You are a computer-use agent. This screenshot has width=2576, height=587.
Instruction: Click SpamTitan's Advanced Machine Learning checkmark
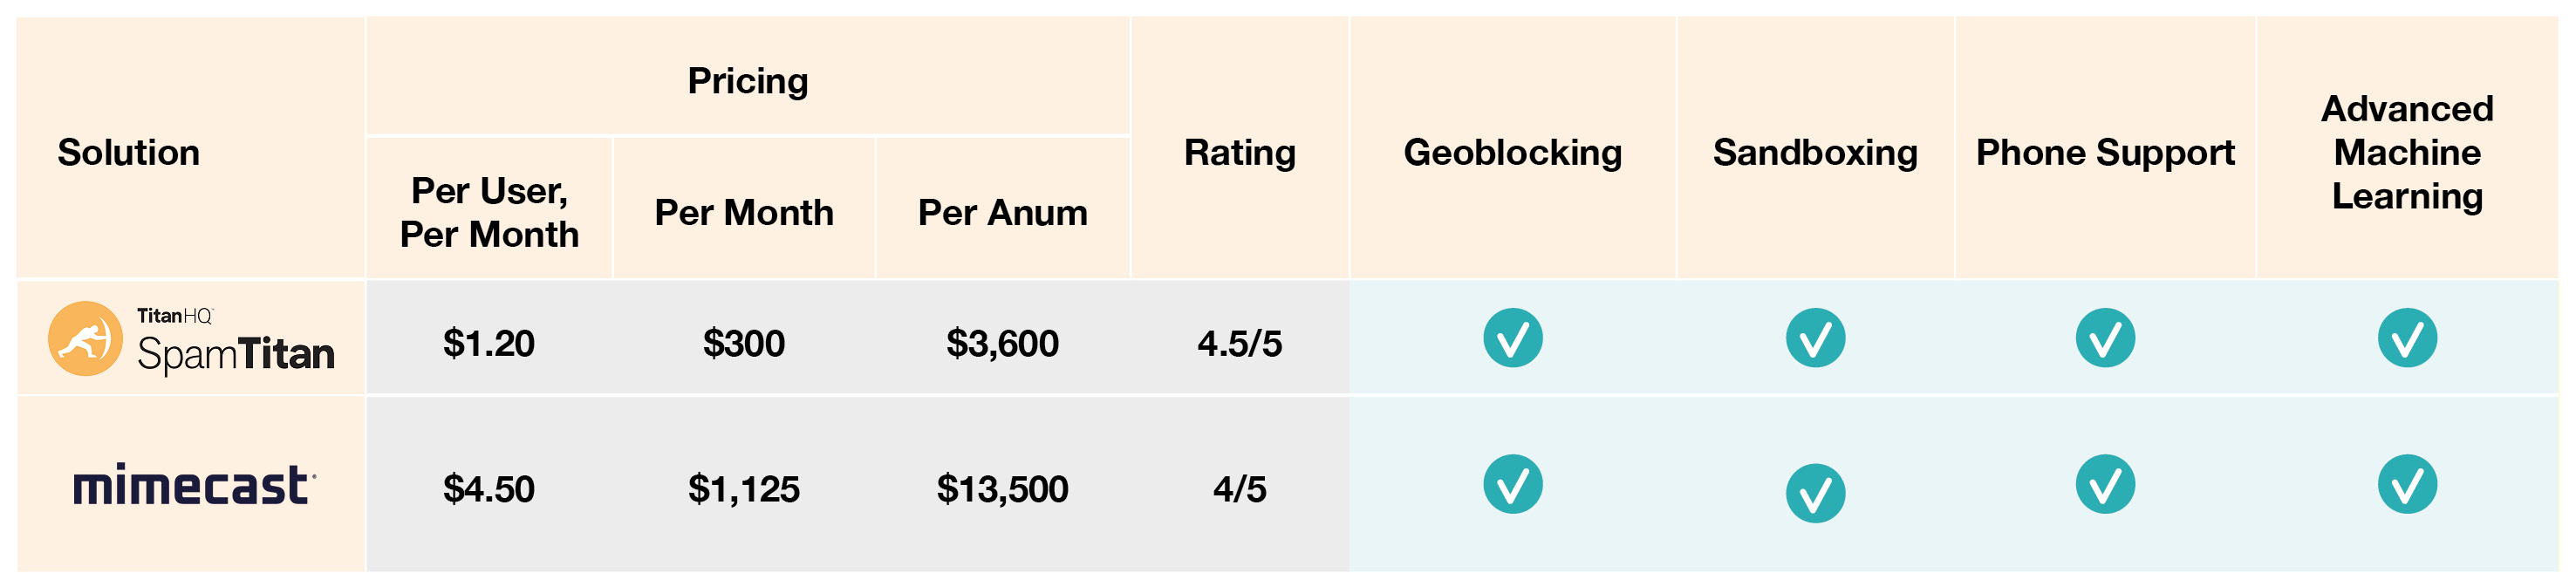pyautogui.click(x=2407, y=338)
